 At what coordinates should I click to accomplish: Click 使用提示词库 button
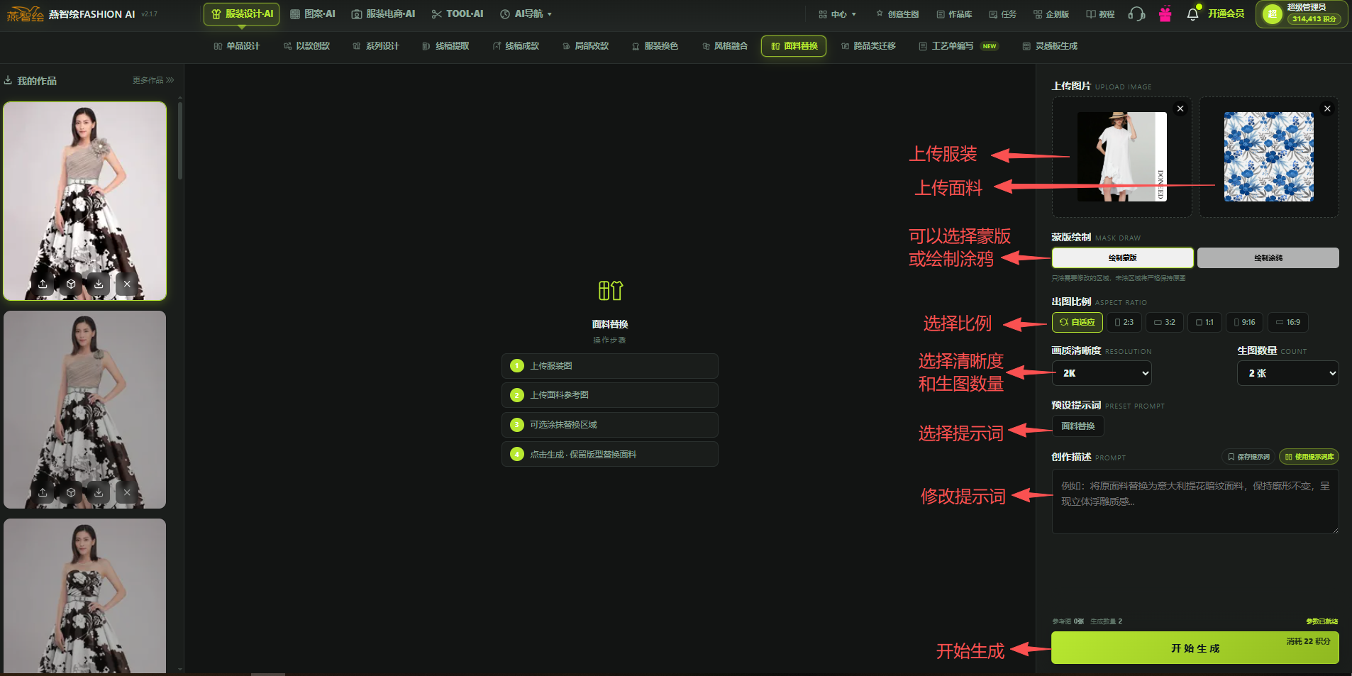[x=1309, y=457]
